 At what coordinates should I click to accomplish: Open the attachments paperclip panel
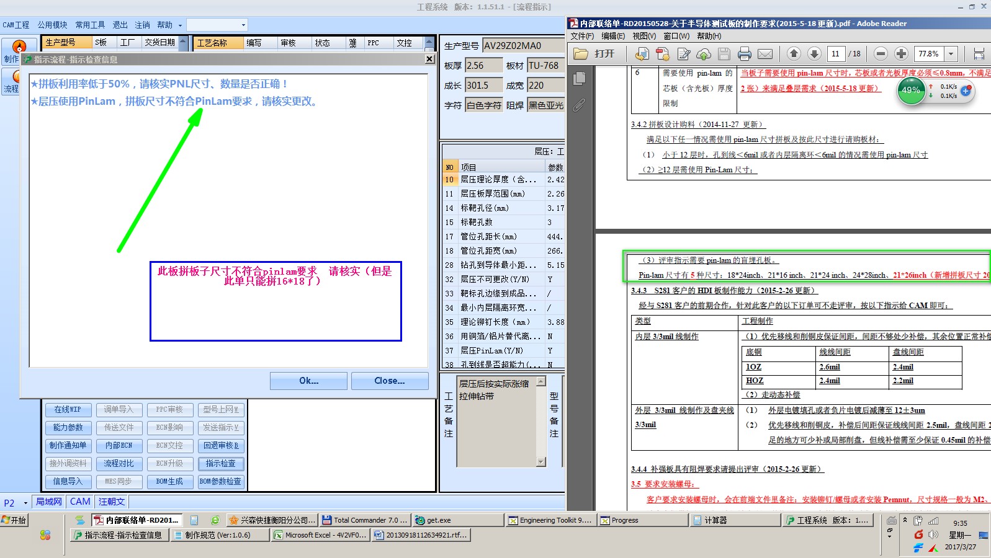coord(579,105)
